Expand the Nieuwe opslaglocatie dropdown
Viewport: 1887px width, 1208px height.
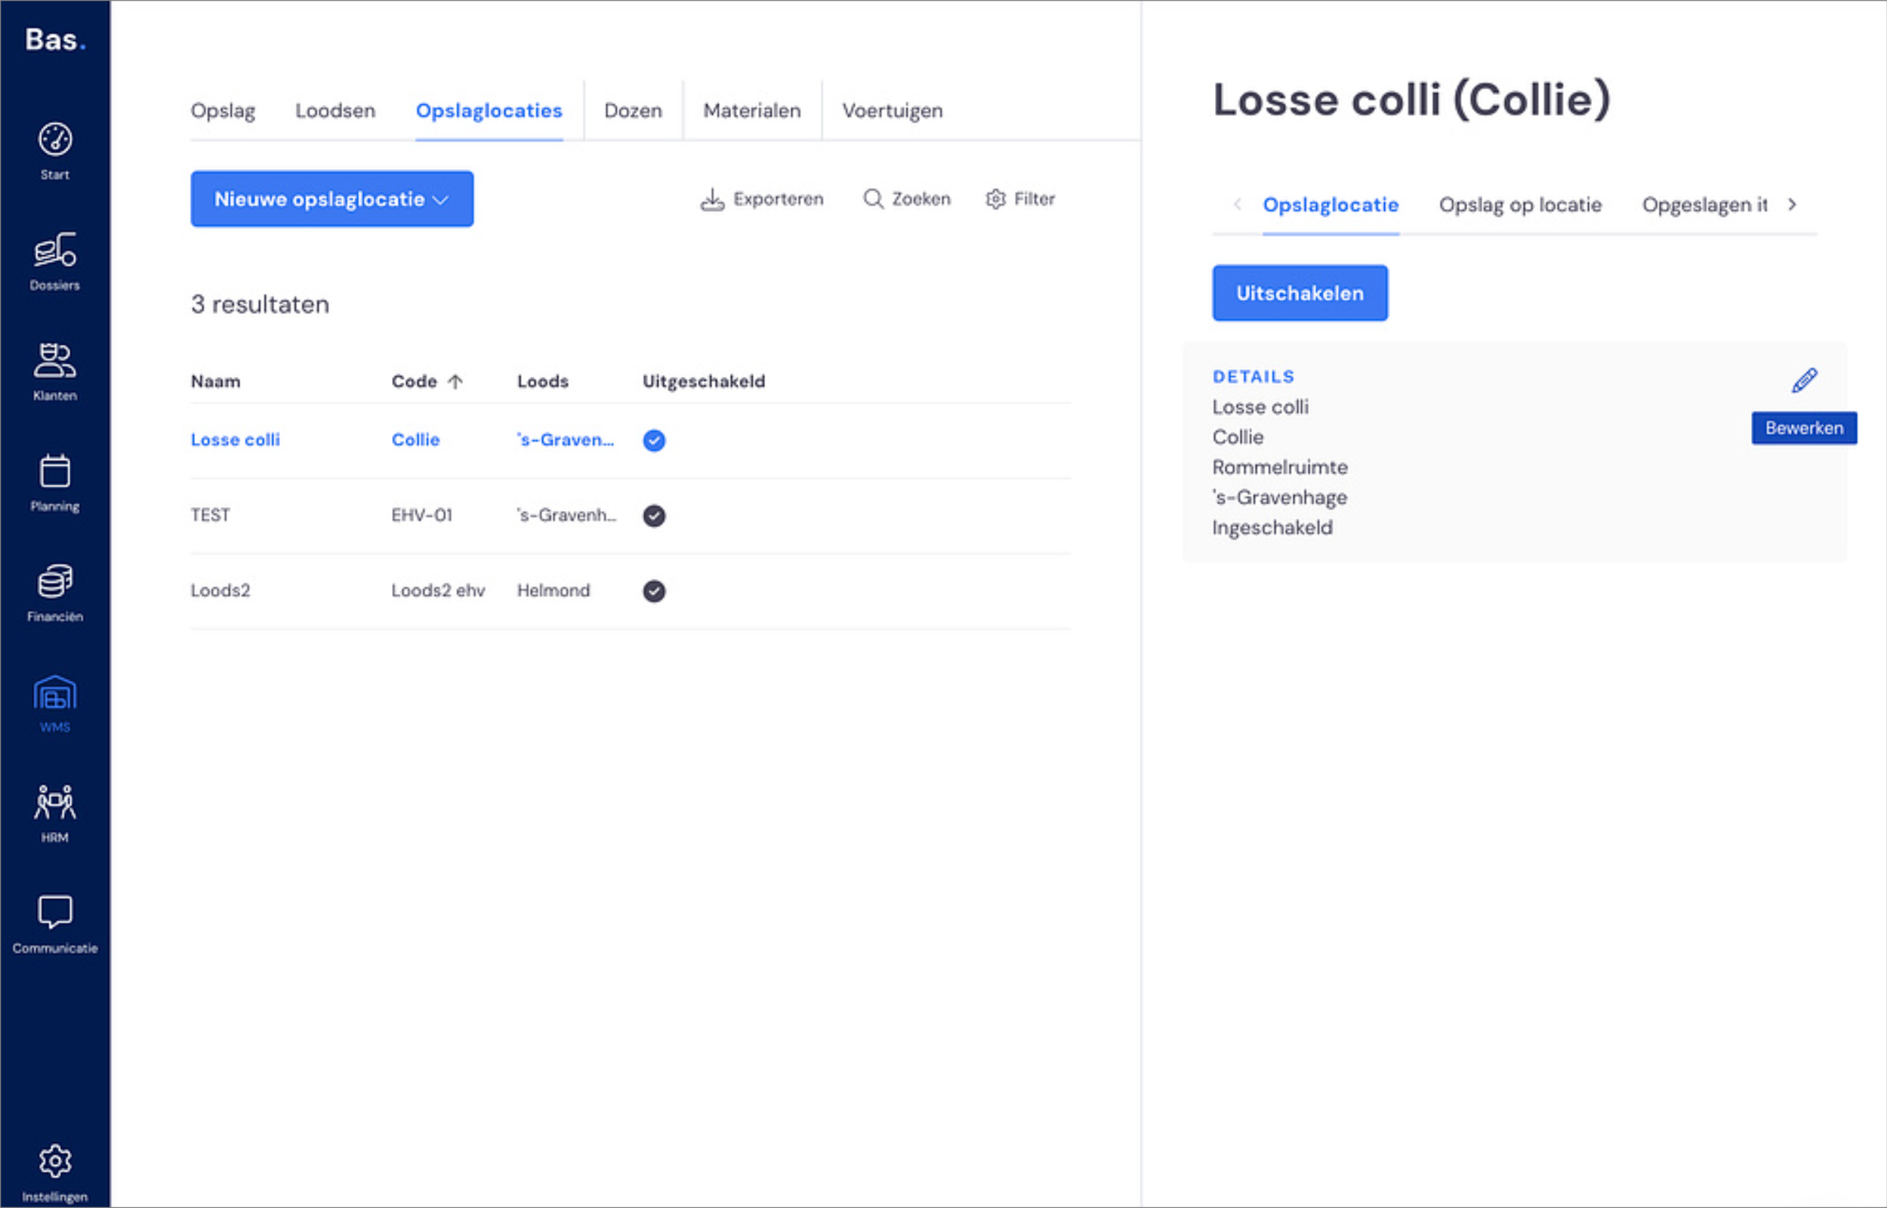(x=331, y=199)
